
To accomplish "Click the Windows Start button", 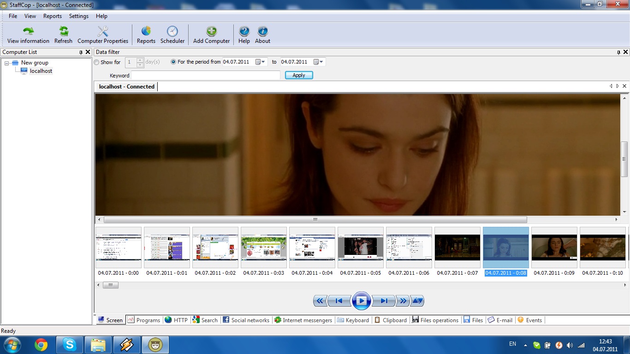I will (x=12, y=345).
